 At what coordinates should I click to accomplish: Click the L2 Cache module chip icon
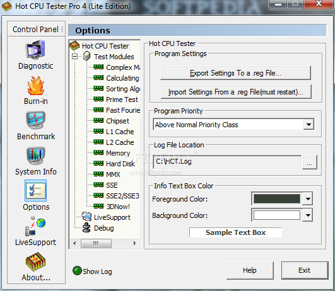tap(98, 142)
